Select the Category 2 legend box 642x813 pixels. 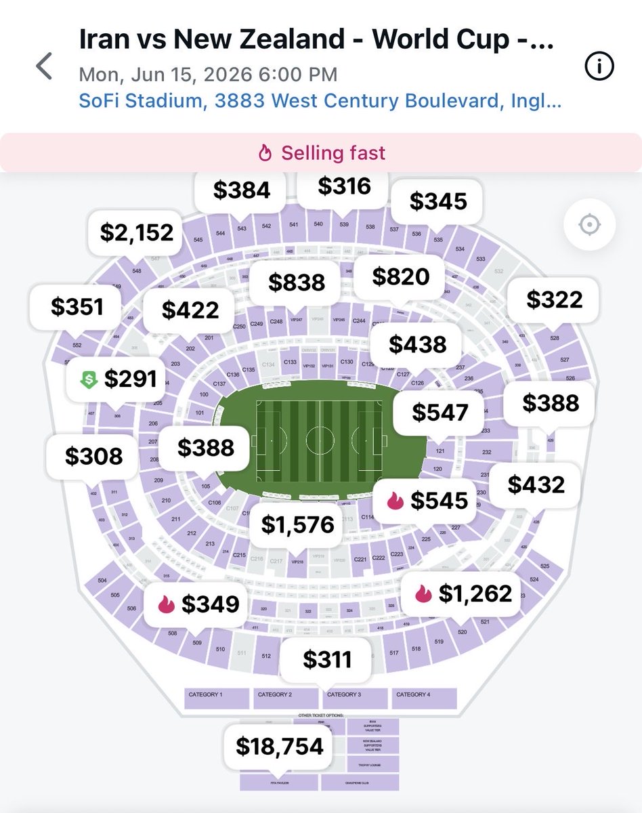[286, 698]
